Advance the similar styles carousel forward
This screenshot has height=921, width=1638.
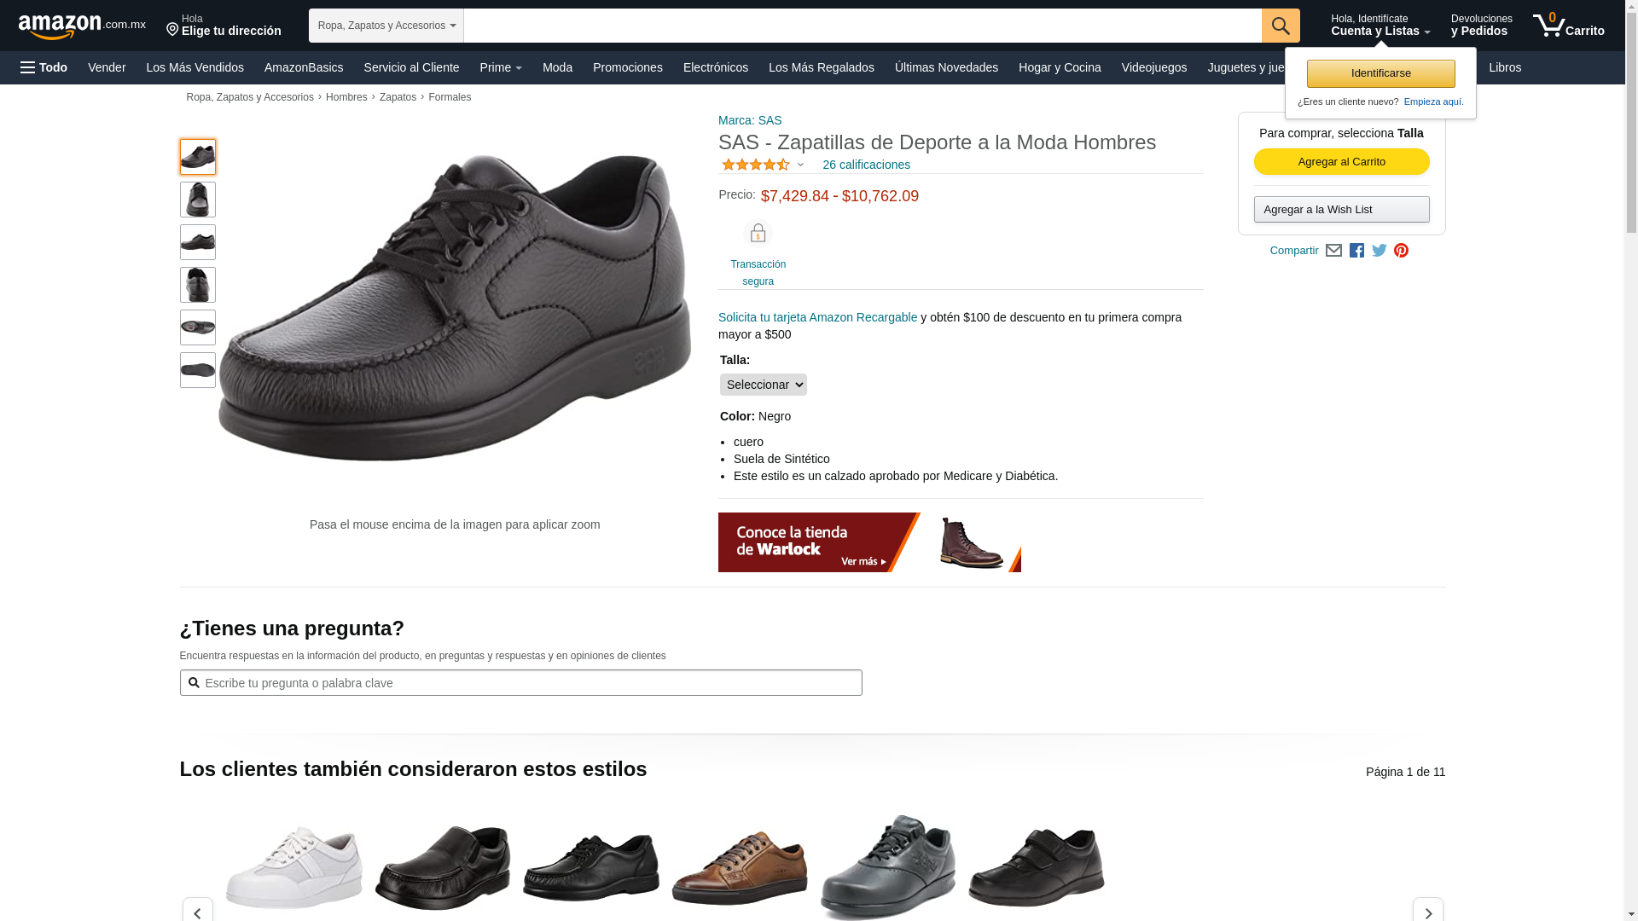click(x=1427, y=911)
